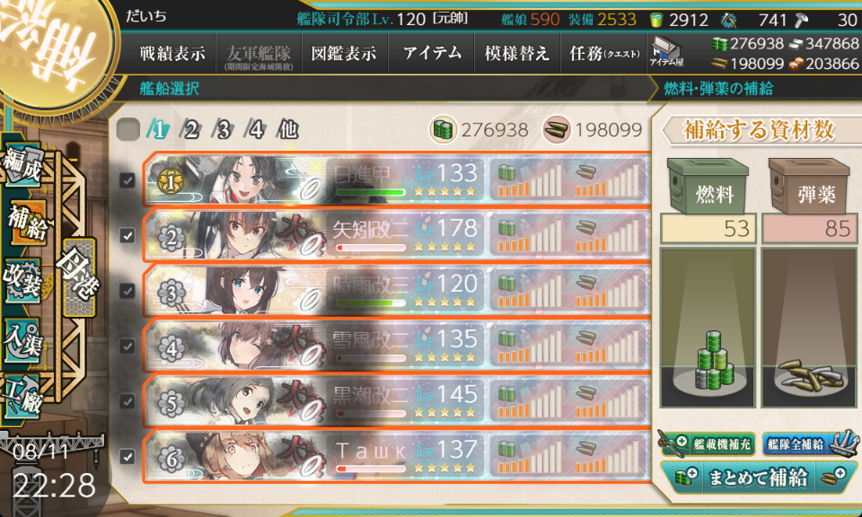Toggle the checkbox for 時雨改三
The image size is (862, 517).
pos(128,290)
